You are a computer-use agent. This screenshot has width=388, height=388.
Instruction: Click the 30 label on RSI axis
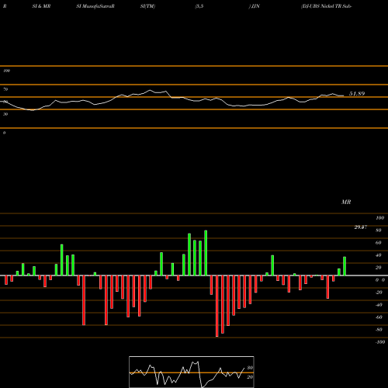coord(5,114)
